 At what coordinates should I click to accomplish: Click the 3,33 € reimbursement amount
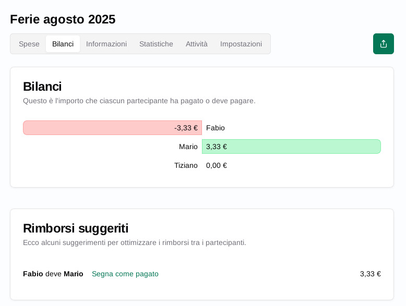point(370,274)
